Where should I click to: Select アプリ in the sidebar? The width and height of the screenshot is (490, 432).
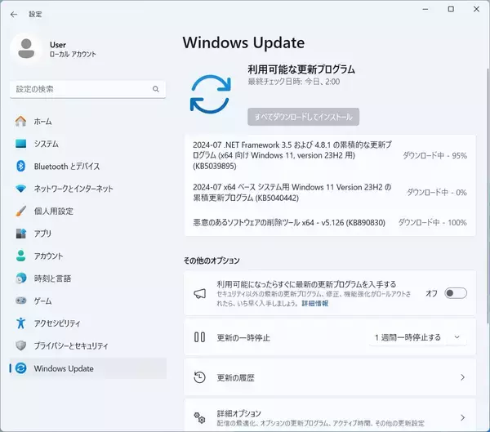tap(88, 234)
